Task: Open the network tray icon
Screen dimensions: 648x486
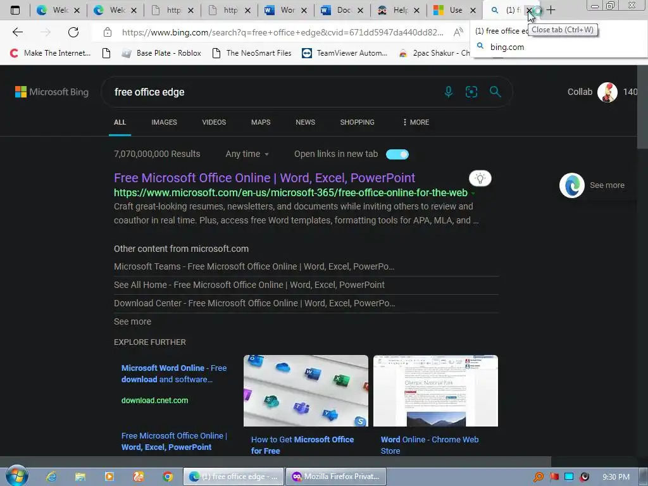Action: pyautogui.click(x=569, y=477)
